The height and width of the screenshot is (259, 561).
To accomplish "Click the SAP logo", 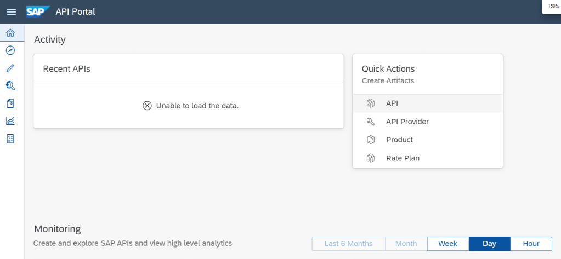I will 38,11.
